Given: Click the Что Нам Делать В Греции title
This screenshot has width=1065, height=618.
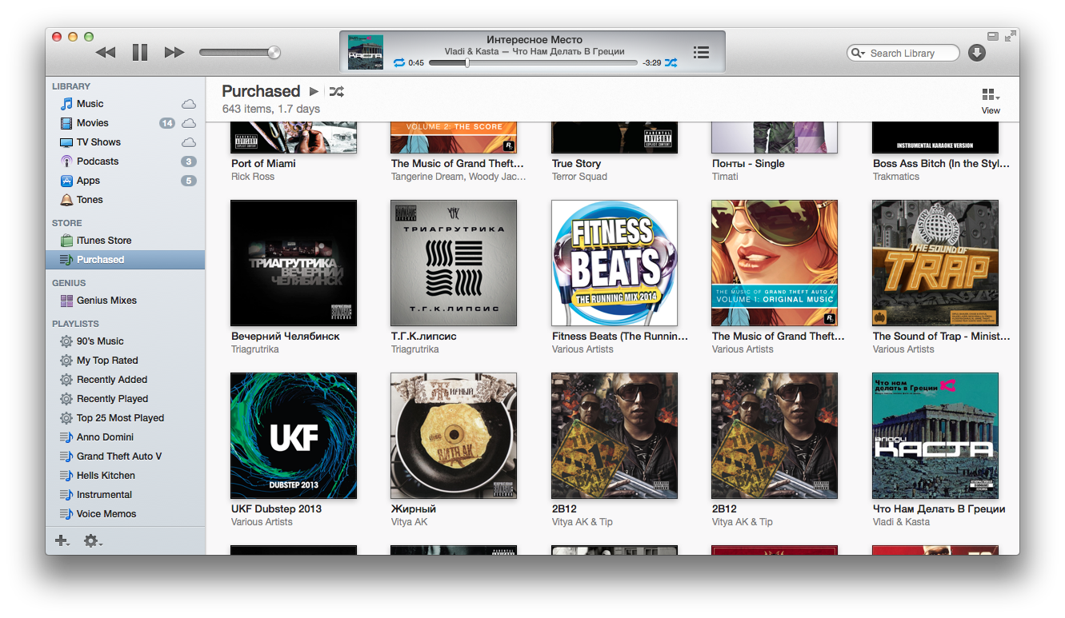Looking at the screenshot, I should coord(939,509).
